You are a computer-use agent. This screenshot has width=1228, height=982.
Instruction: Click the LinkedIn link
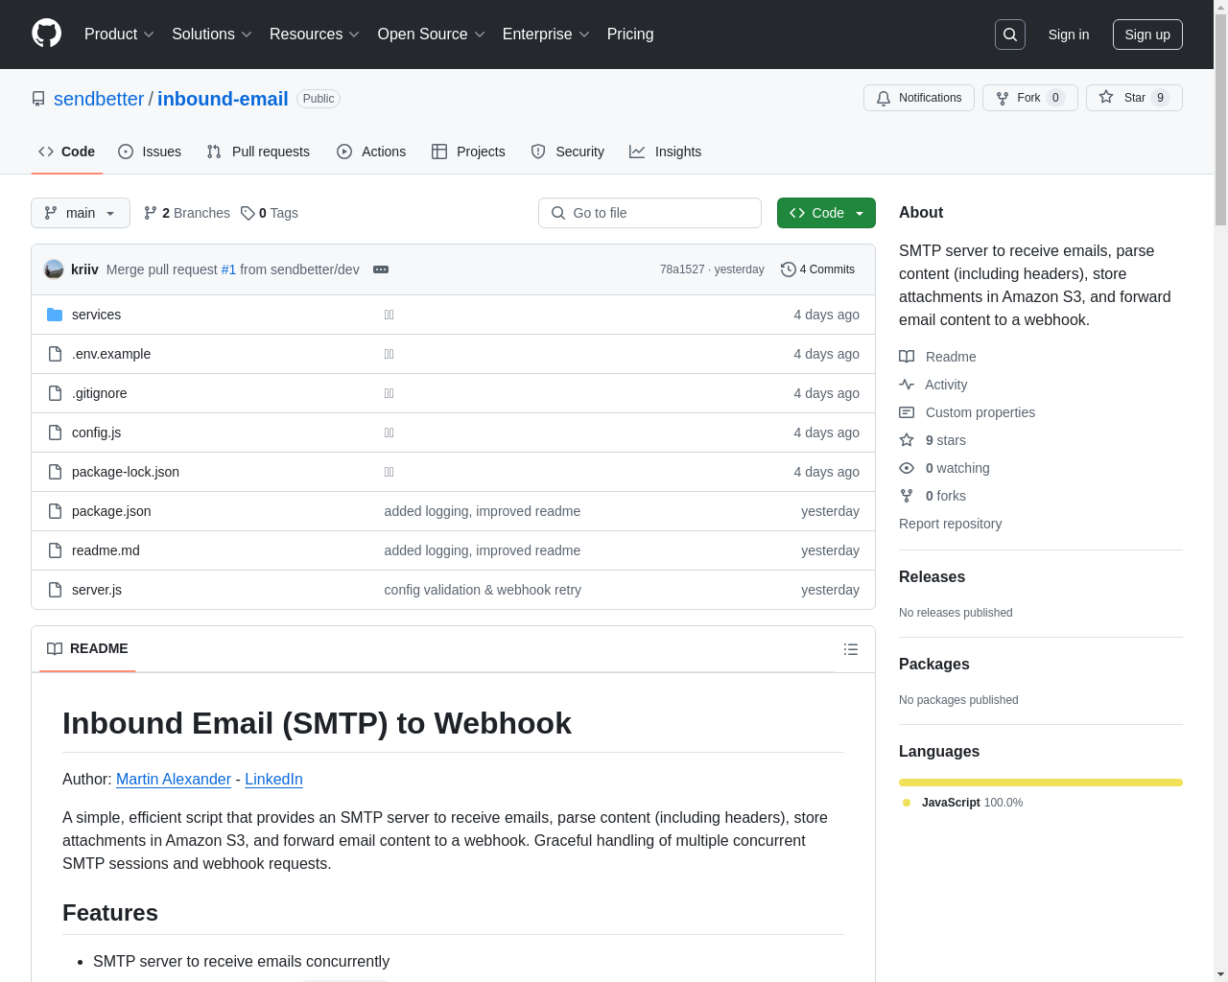tap(273, 779)
